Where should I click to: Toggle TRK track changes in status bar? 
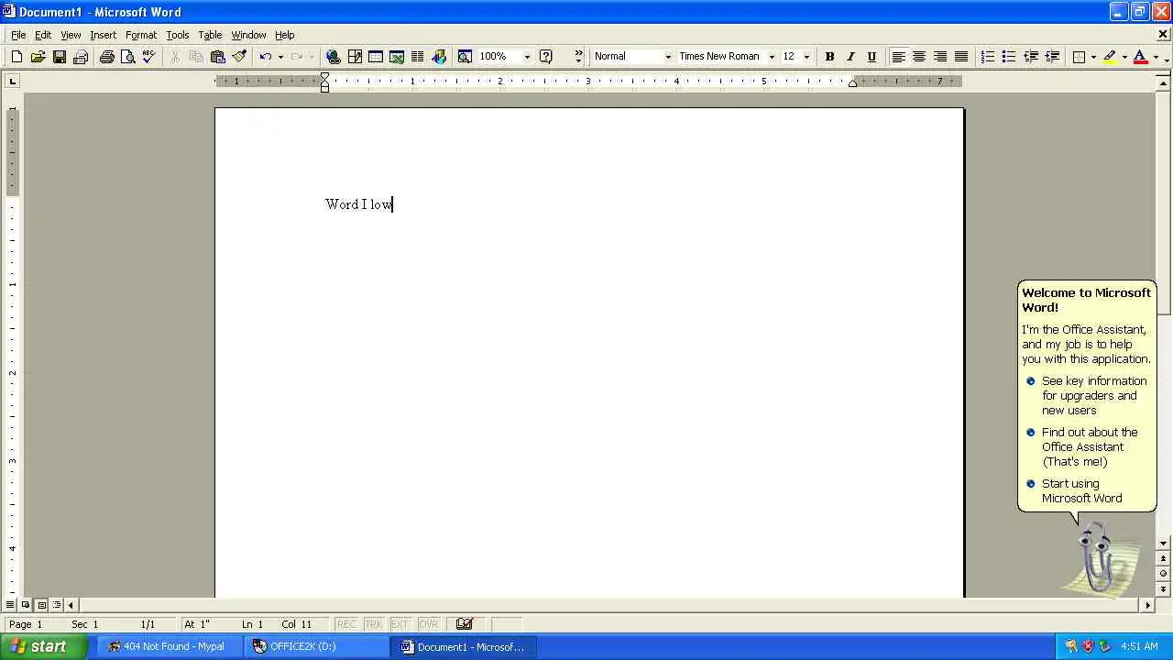(x=373, y=624)
